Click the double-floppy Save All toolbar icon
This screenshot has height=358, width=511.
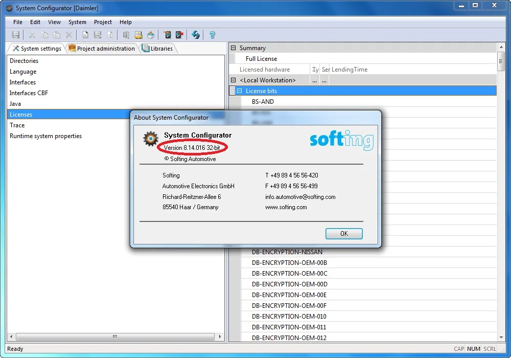click(98, 35)
